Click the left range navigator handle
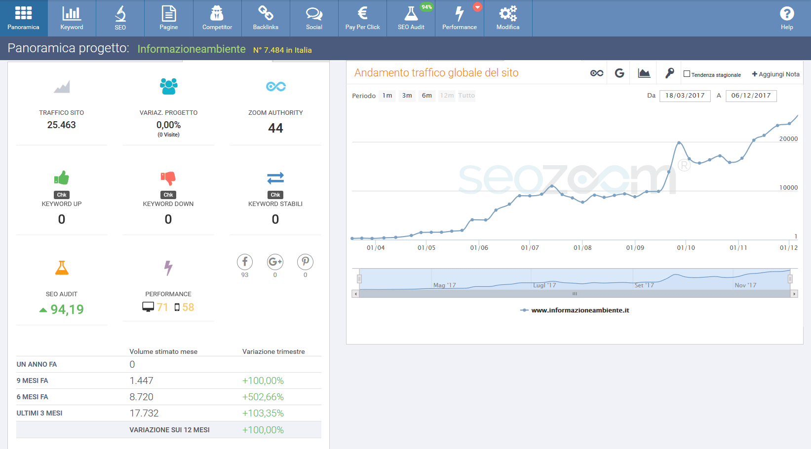Screen dimensions: 811x449 click(359, 279)
